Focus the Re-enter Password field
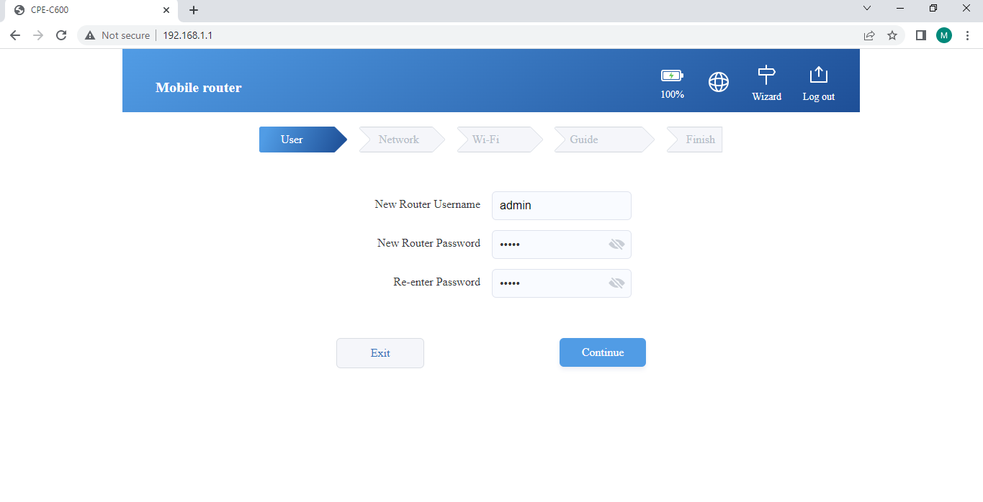This screenshot has height=502, width=983. 562,283
